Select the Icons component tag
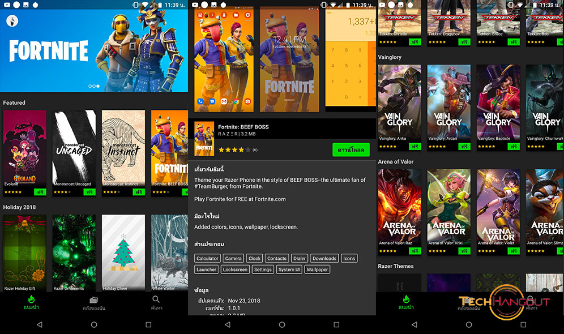564x334 pixels. click(349, 258)
